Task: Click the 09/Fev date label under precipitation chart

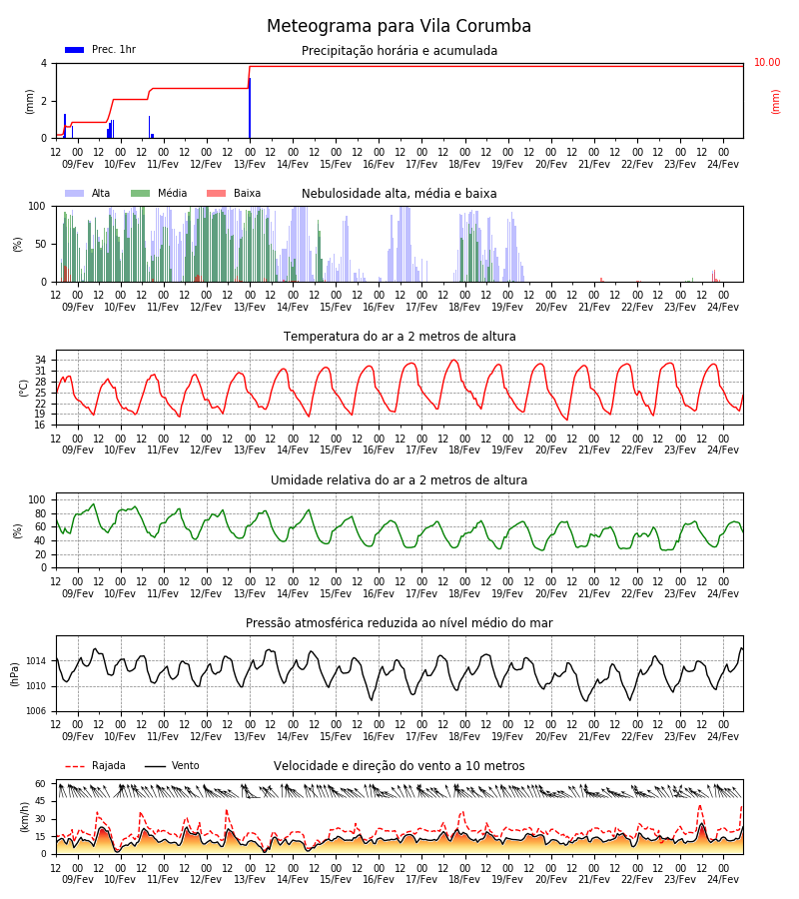Action: point(77,165)
